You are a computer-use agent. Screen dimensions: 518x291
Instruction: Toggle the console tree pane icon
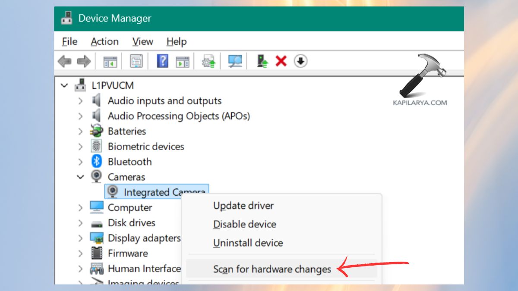tap(110, 61)
